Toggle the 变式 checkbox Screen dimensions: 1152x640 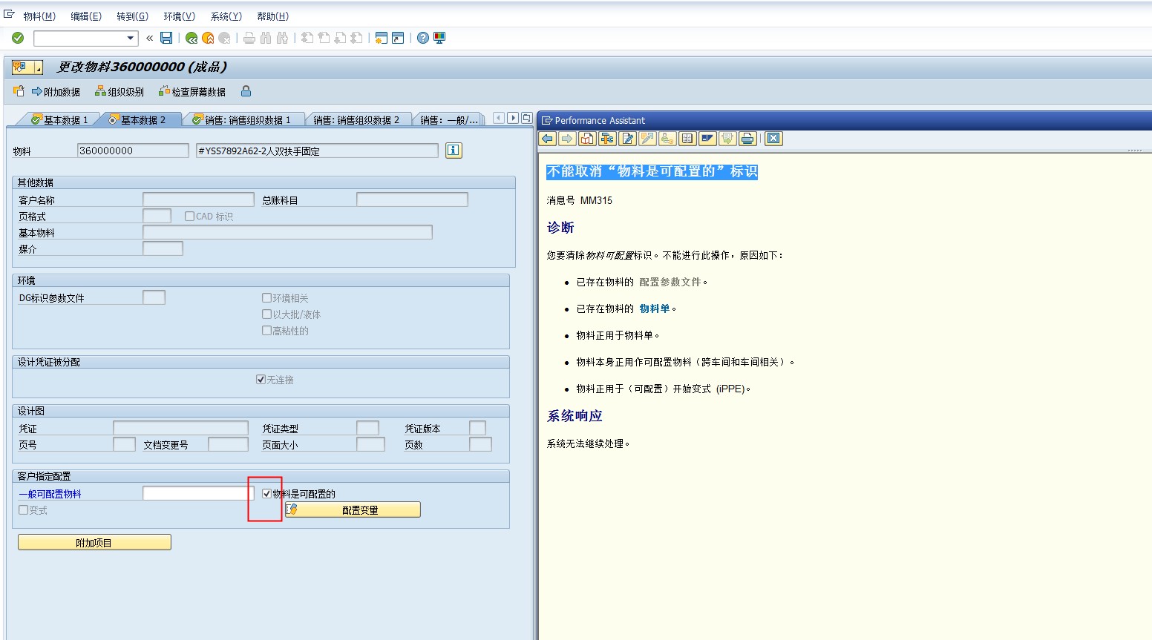(x=23, y=510)
